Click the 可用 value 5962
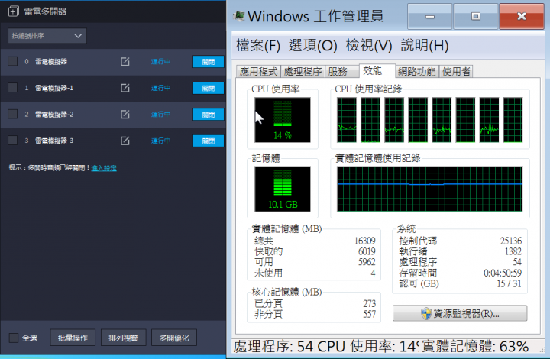 tap(367, 262)
